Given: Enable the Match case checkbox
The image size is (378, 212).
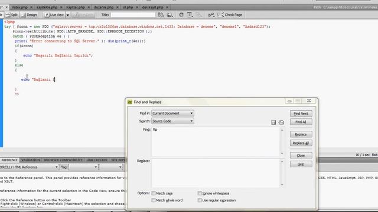Looking at the screenshot, I should pyautogui.click(x=154, y=193).
